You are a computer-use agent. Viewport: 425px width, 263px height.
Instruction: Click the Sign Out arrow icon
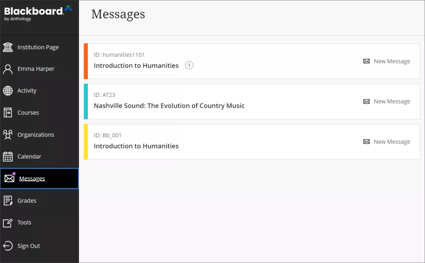8,246
